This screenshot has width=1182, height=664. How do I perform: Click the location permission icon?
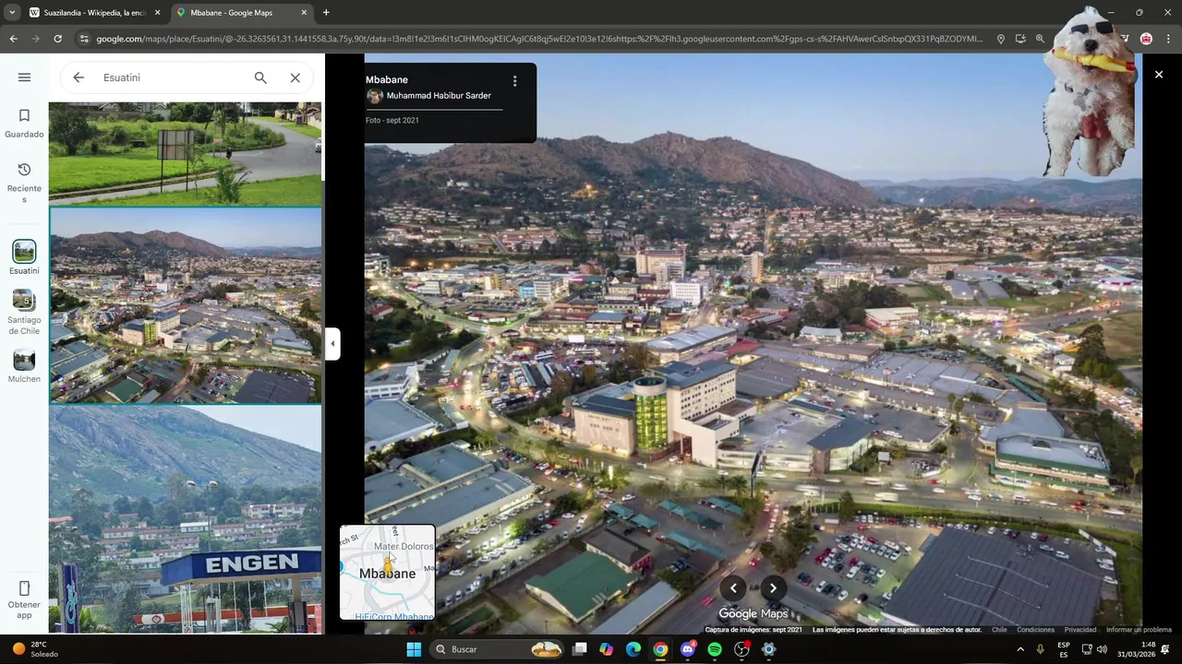click(1000, 39)
